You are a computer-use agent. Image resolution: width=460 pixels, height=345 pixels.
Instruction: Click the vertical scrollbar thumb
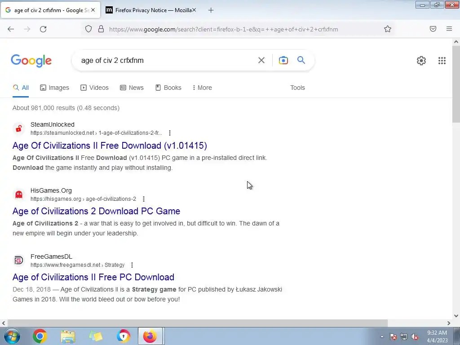click(456, 84)
